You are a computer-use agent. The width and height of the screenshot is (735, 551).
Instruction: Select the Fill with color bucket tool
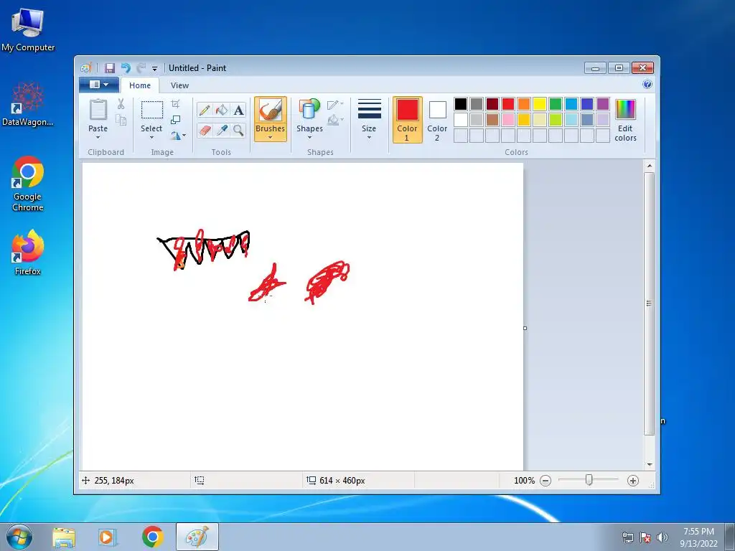[221, 110]
